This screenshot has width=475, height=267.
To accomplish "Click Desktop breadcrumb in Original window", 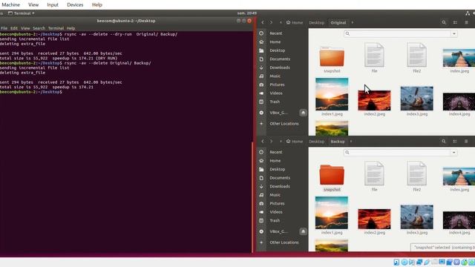I will coord(317,22).
